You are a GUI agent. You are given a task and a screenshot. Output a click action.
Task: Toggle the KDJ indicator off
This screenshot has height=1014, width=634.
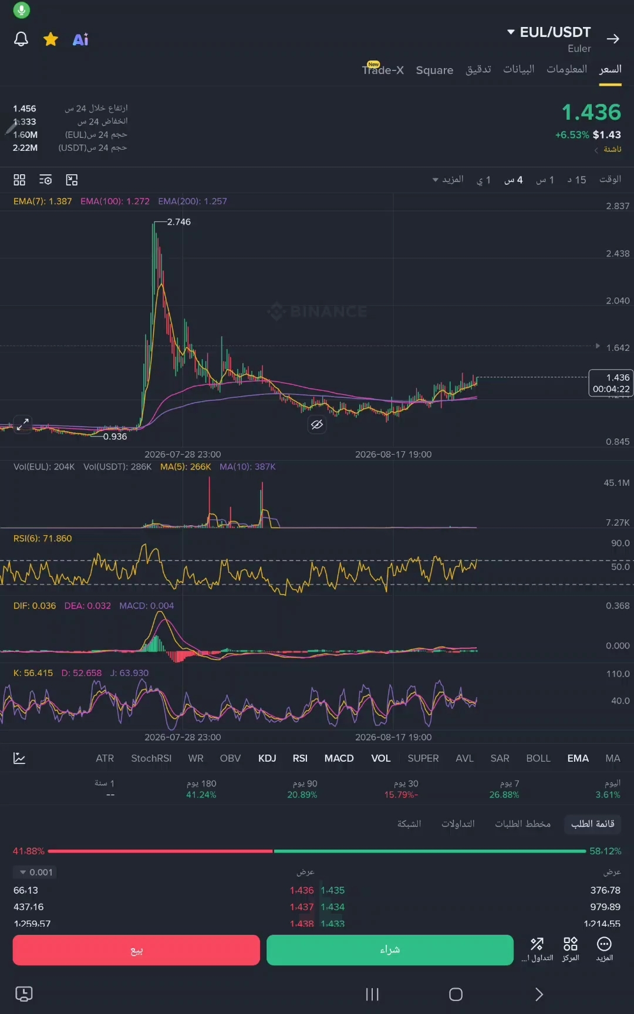click(x=267, y=758)
